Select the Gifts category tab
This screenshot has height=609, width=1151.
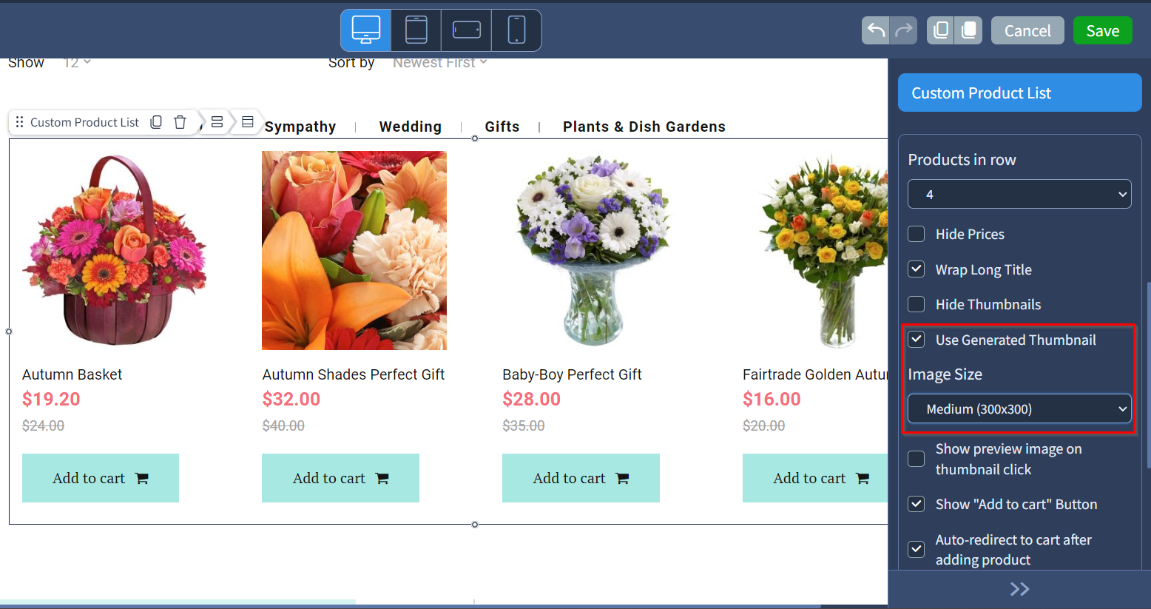click(502, 127)
